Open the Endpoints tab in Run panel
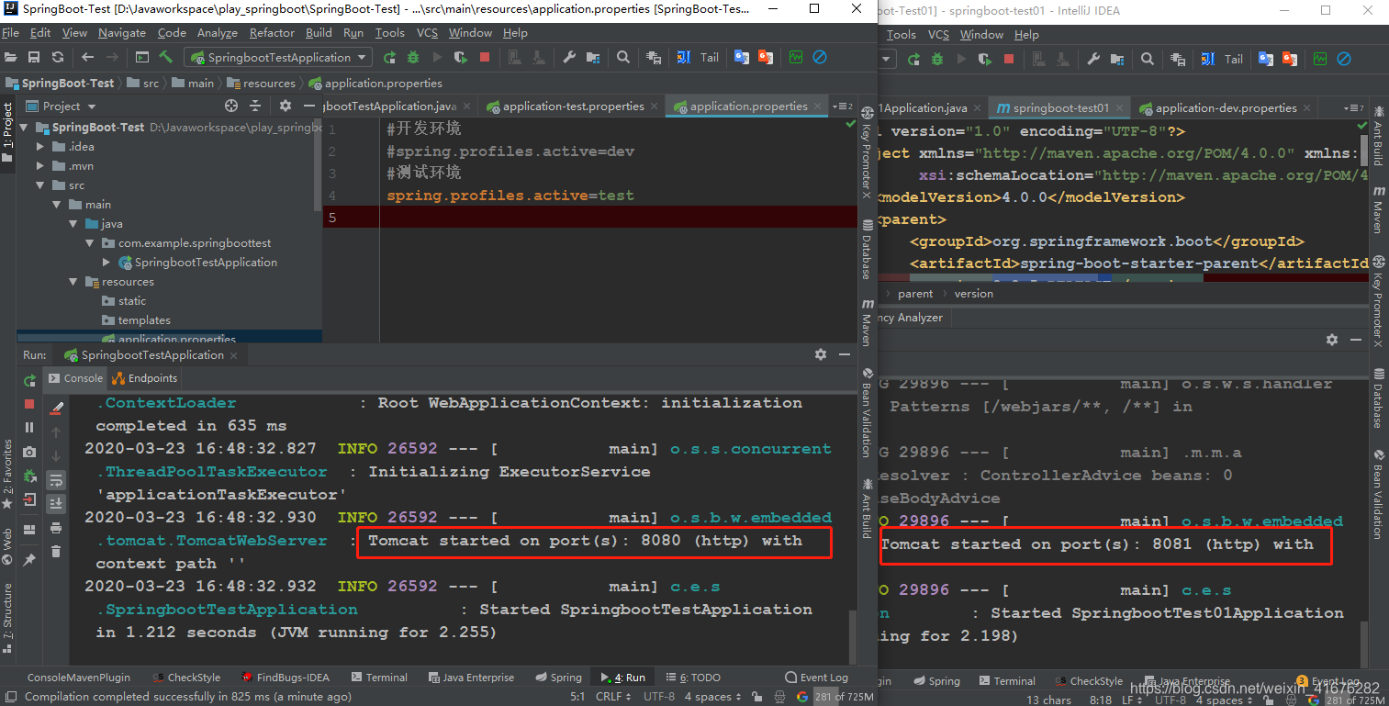This screenshot has height=706, width=1389. 144,378
